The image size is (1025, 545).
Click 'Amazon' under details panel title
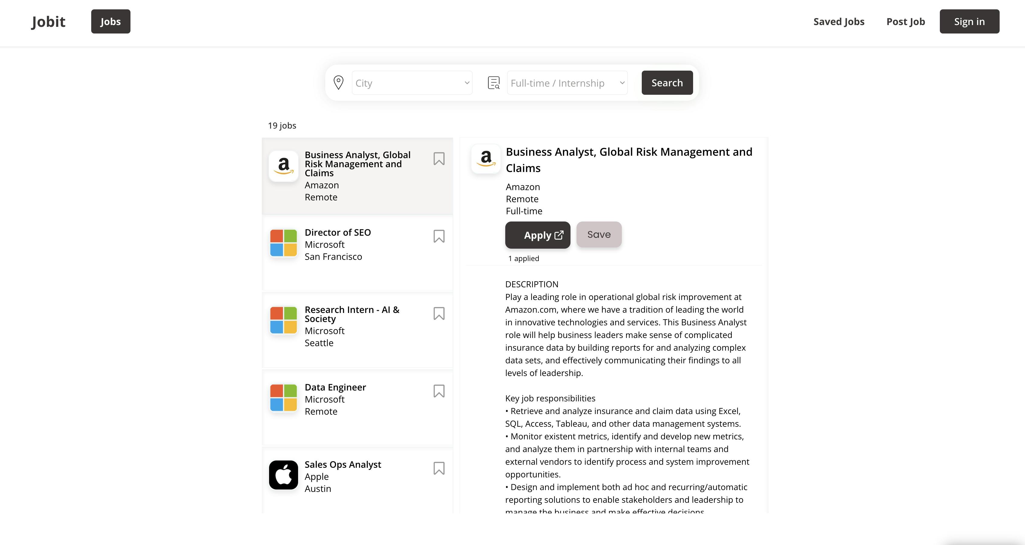[523, 187]
